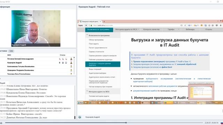Click the screen icon in Потапов Евгений's row
The image size is (223, 125).
66,59
